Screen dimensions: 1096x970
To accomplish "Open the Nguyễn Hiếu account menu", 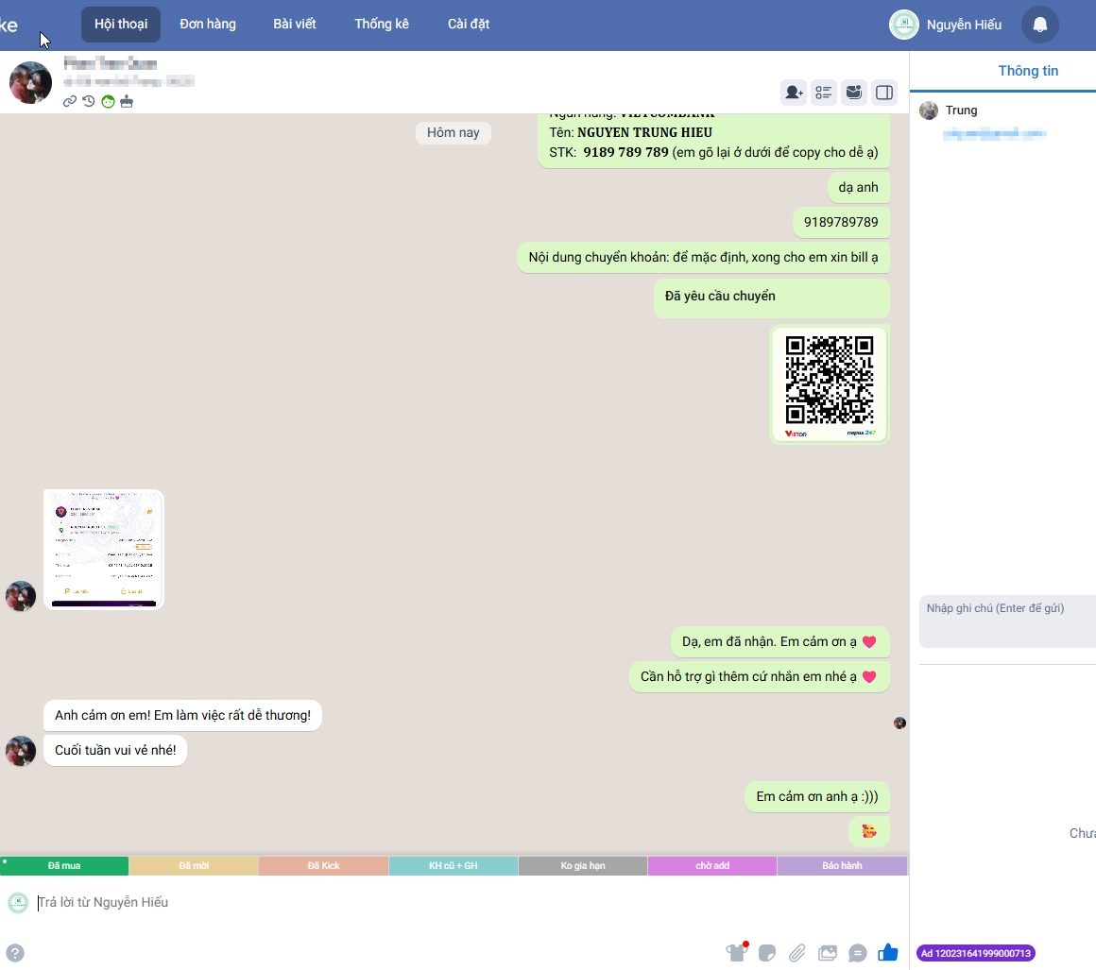I will tap(947, 25).
